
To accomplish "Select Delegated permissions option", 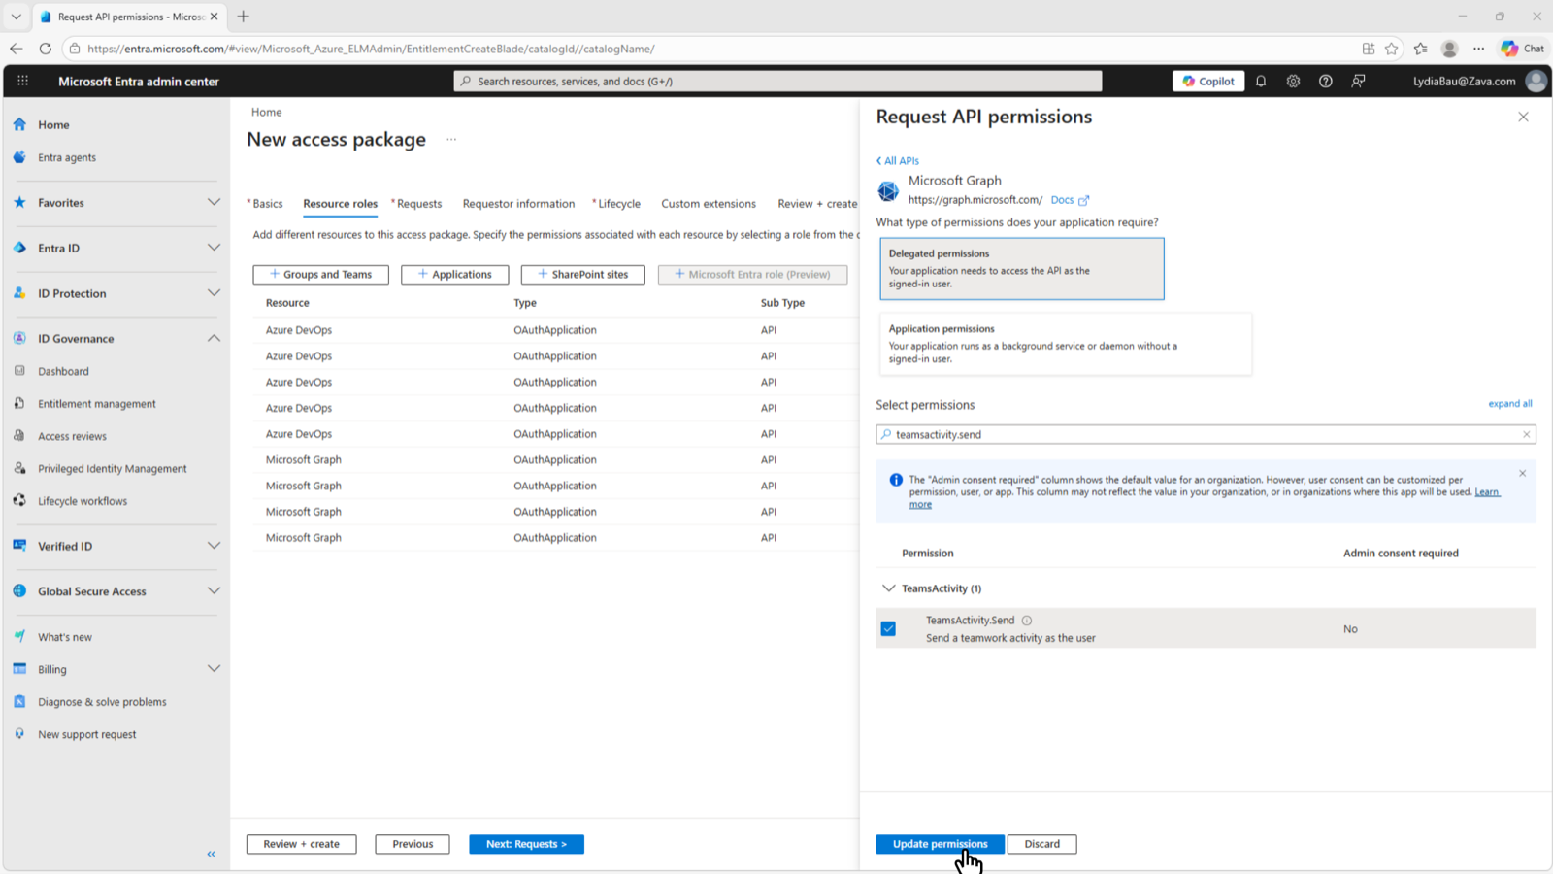I will [x=1021, y=269].
